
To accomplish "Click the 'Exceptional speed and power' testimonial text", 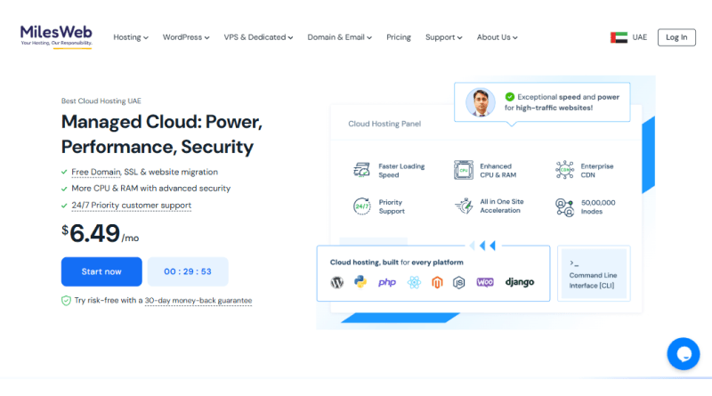I will pyautogui.click(x=562, y=102).
